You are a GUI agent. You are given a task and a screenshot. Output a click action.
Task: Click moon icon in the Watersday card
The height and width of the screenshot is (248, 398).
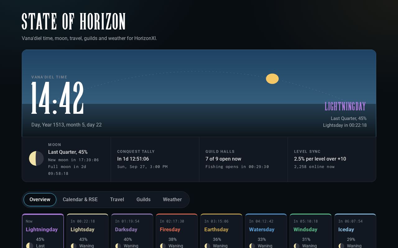pos(252,246)
